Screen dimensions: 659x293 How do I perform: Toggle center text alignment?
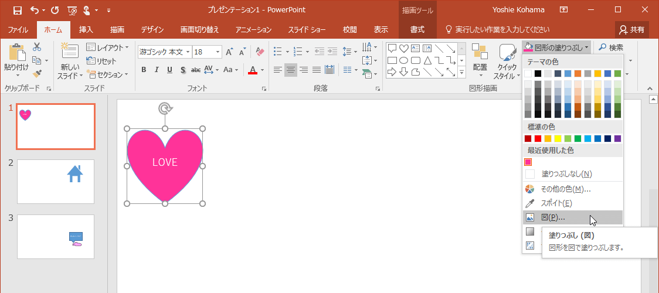pyautogui.click(x=290, y=70)
